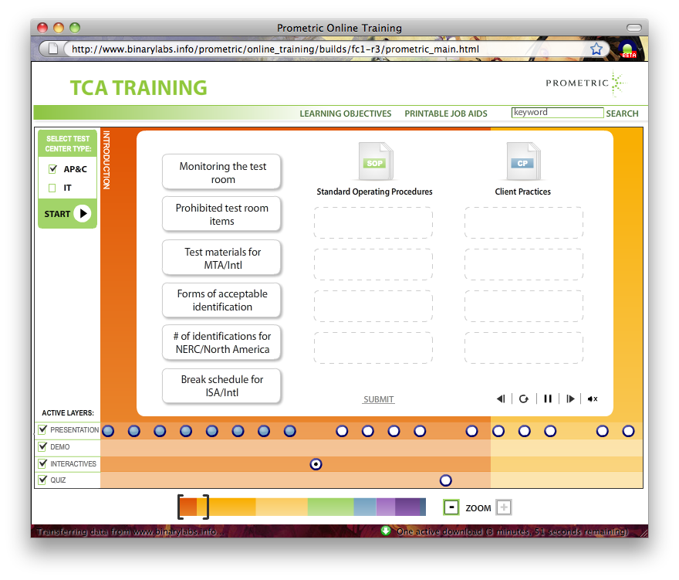Toggle the PRESENTATION layer checkbox
The height and width of the screenshot is (580, 679).
(43, 430)
